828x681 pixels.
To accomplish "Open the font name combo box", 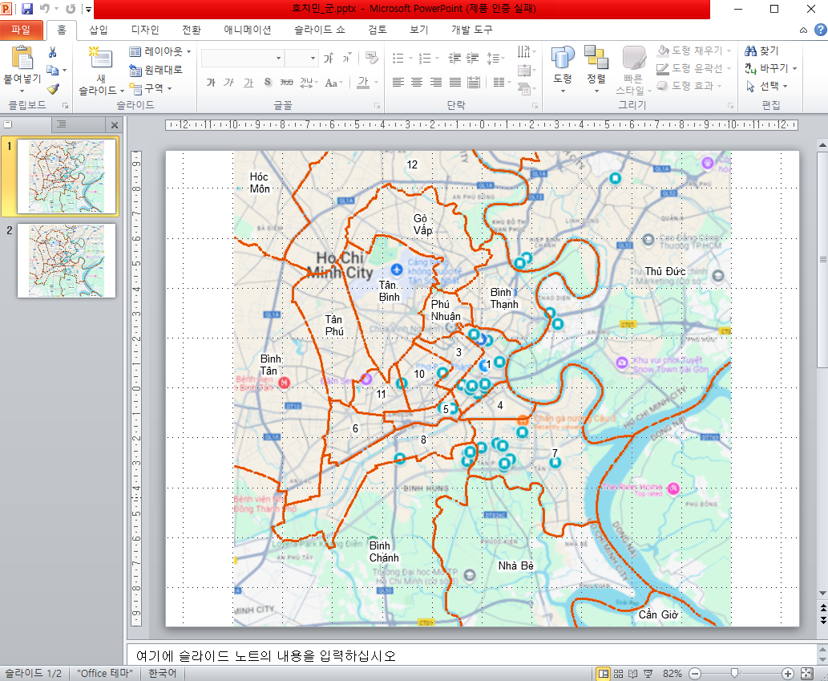I will click(242, 59).
